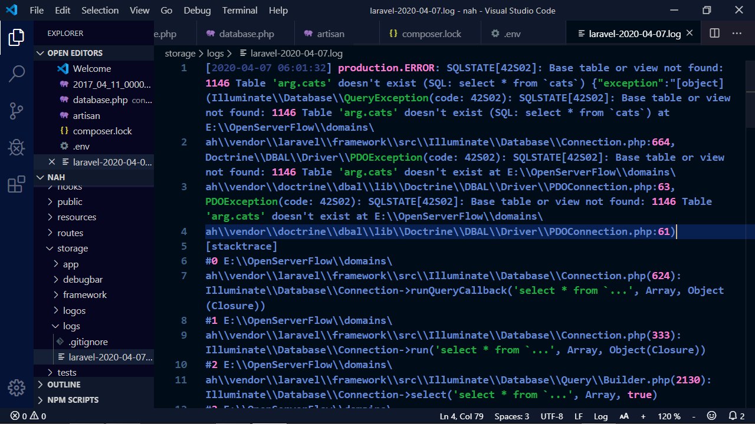
Task: Expand the NPM Scripts section
Action: click(94, 400)
